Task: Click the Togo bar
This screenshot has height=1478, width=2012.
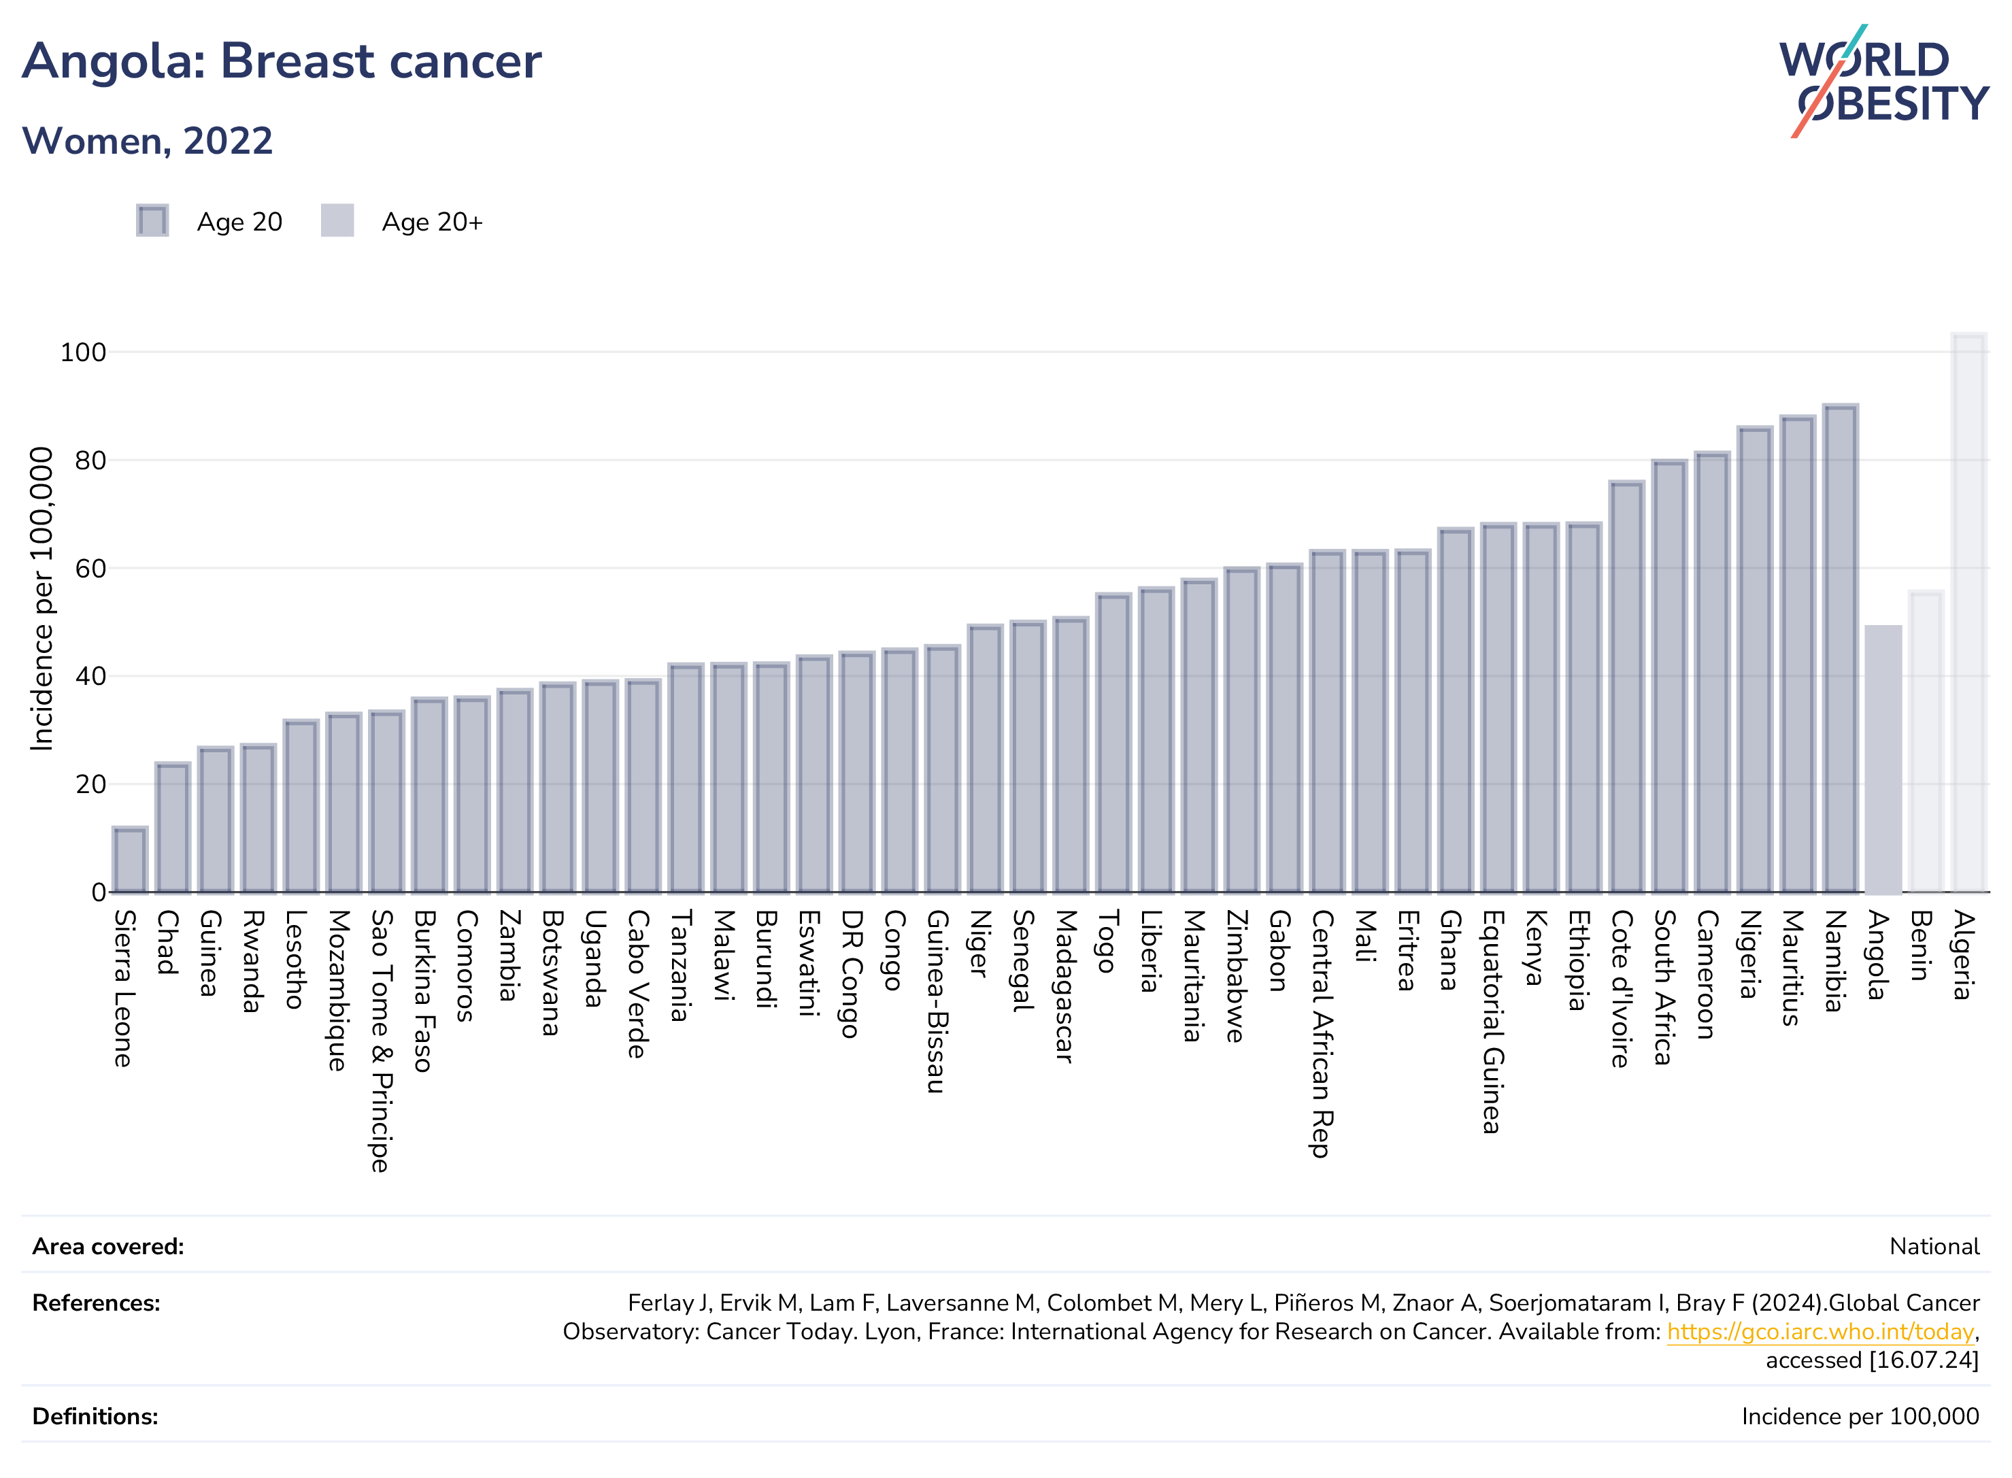Action: (1113, 743)
